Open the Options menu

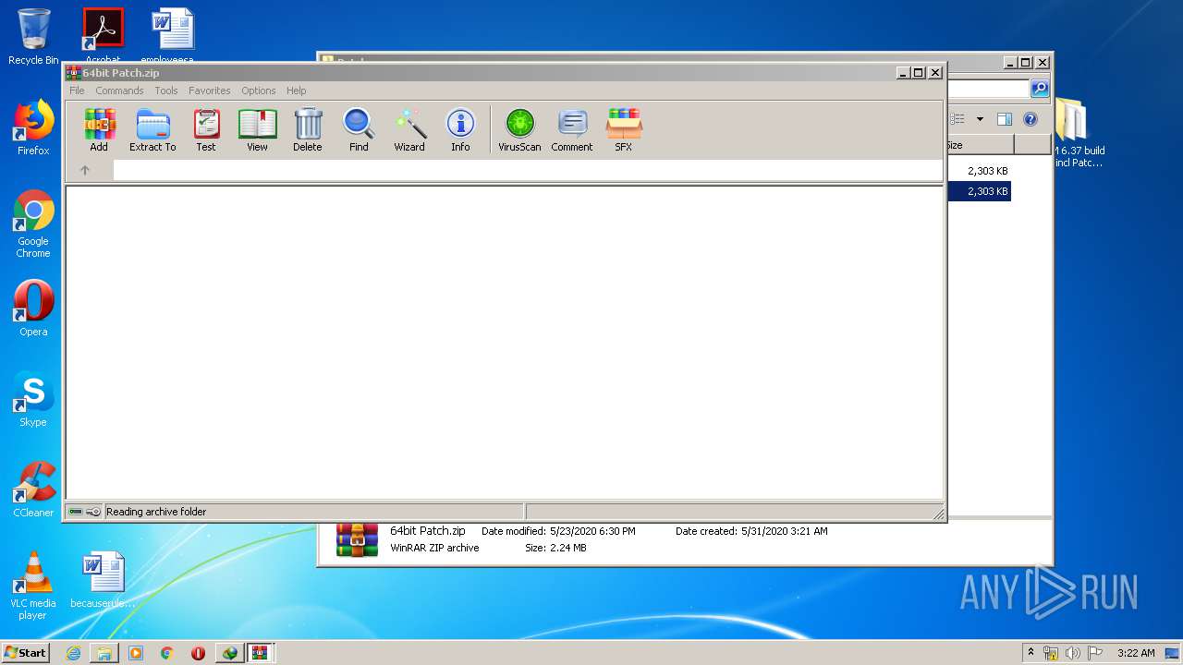259,91
